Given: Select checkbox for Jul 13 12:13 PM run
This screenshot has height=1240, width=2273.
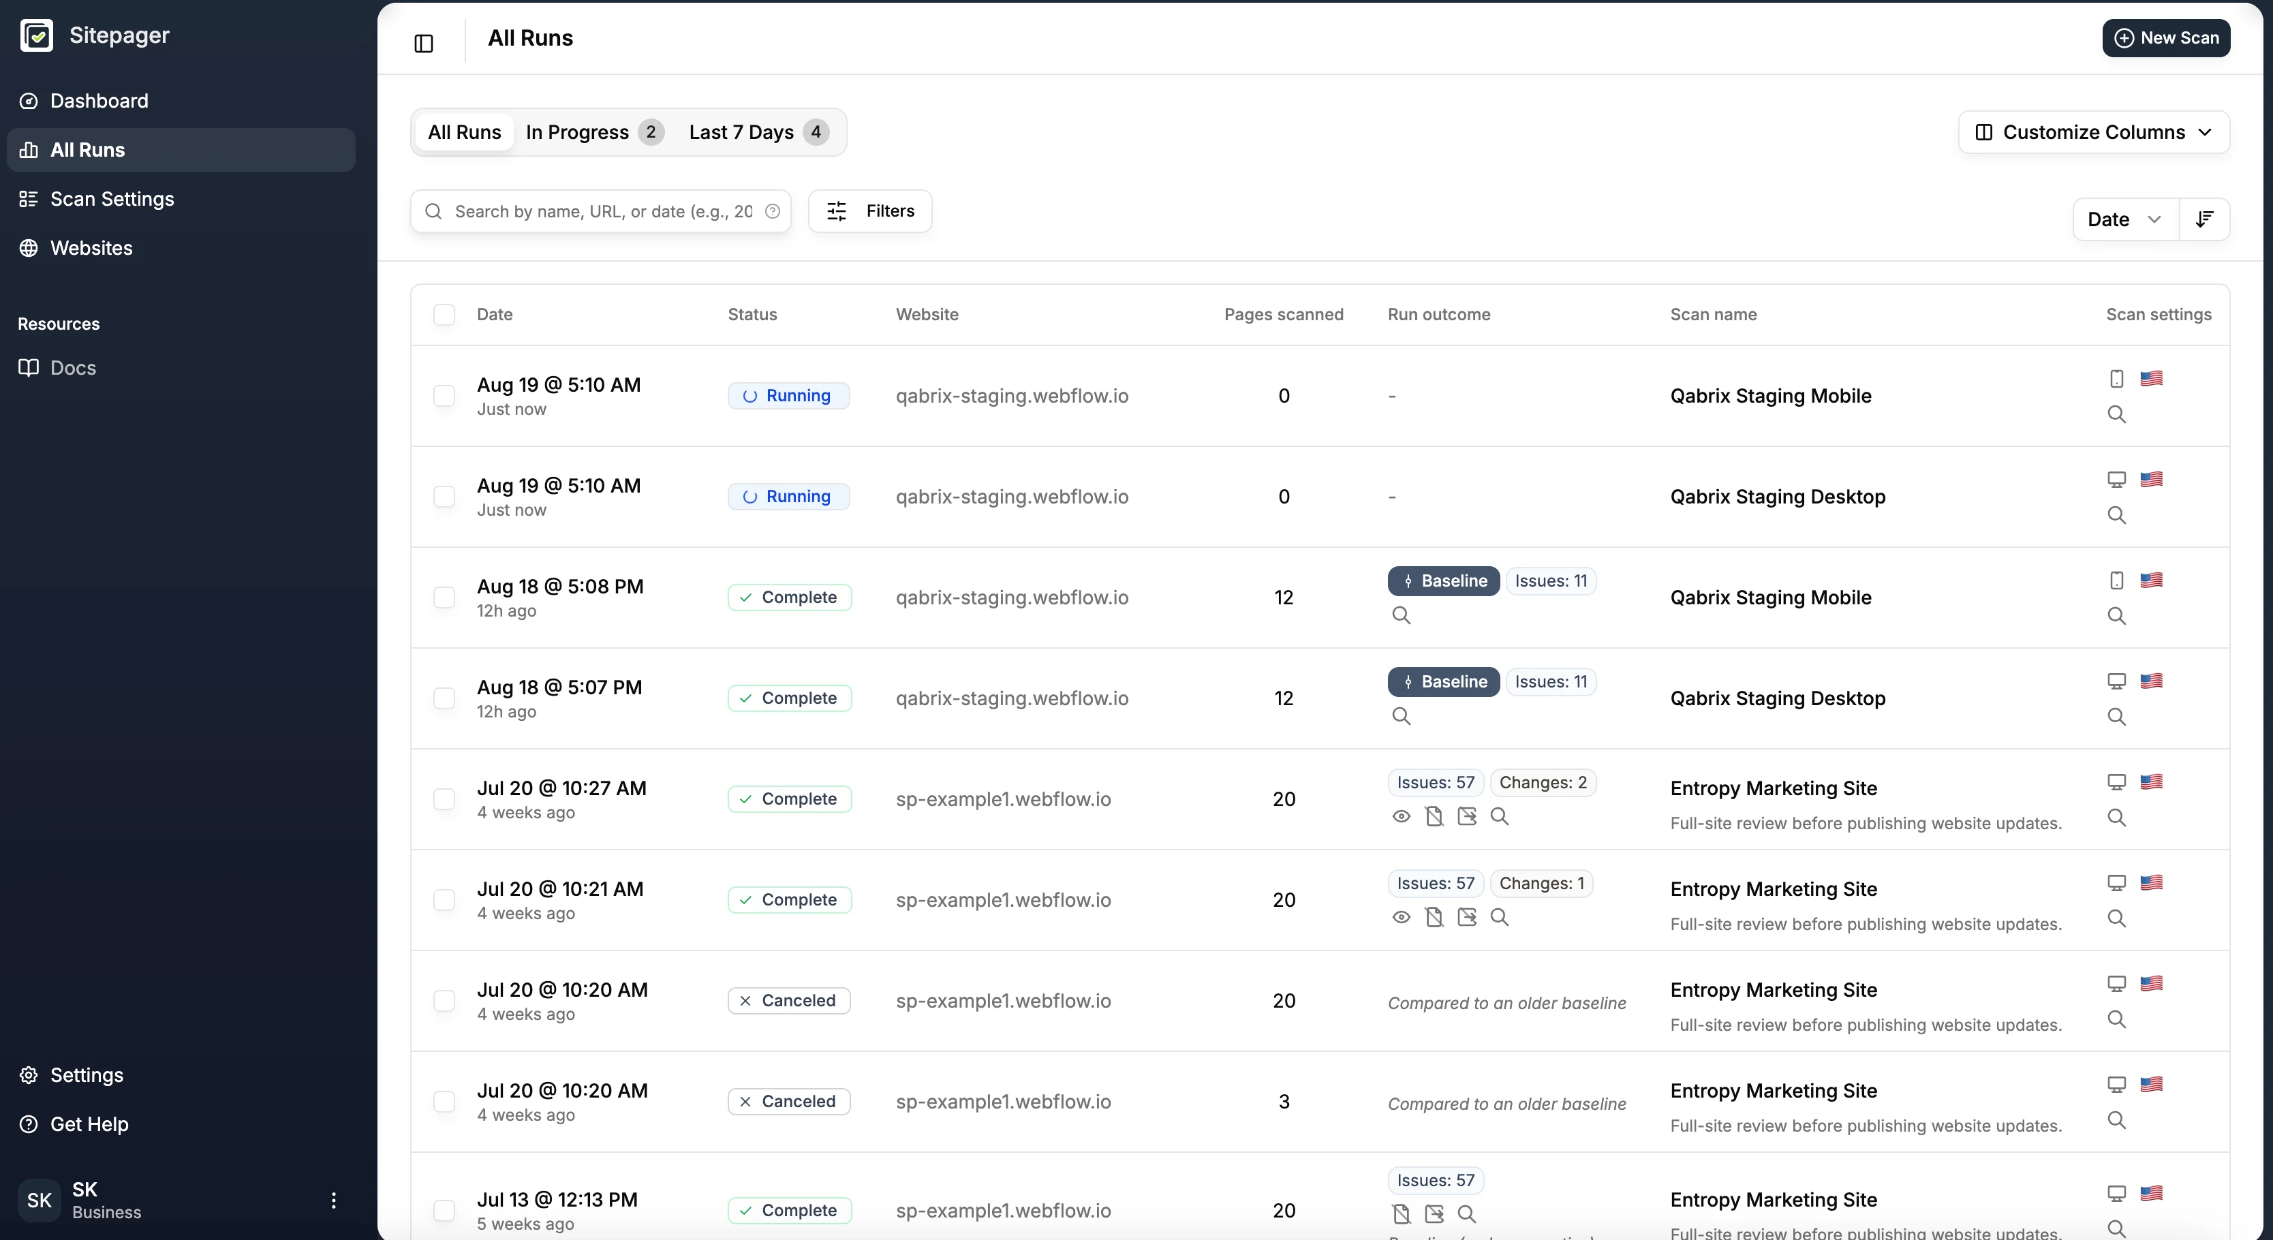Looking at the screenshot, I should click(444, 1210).
